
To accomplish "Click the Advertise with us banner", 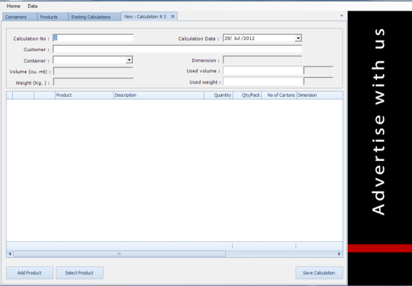I will coord(380,148).
